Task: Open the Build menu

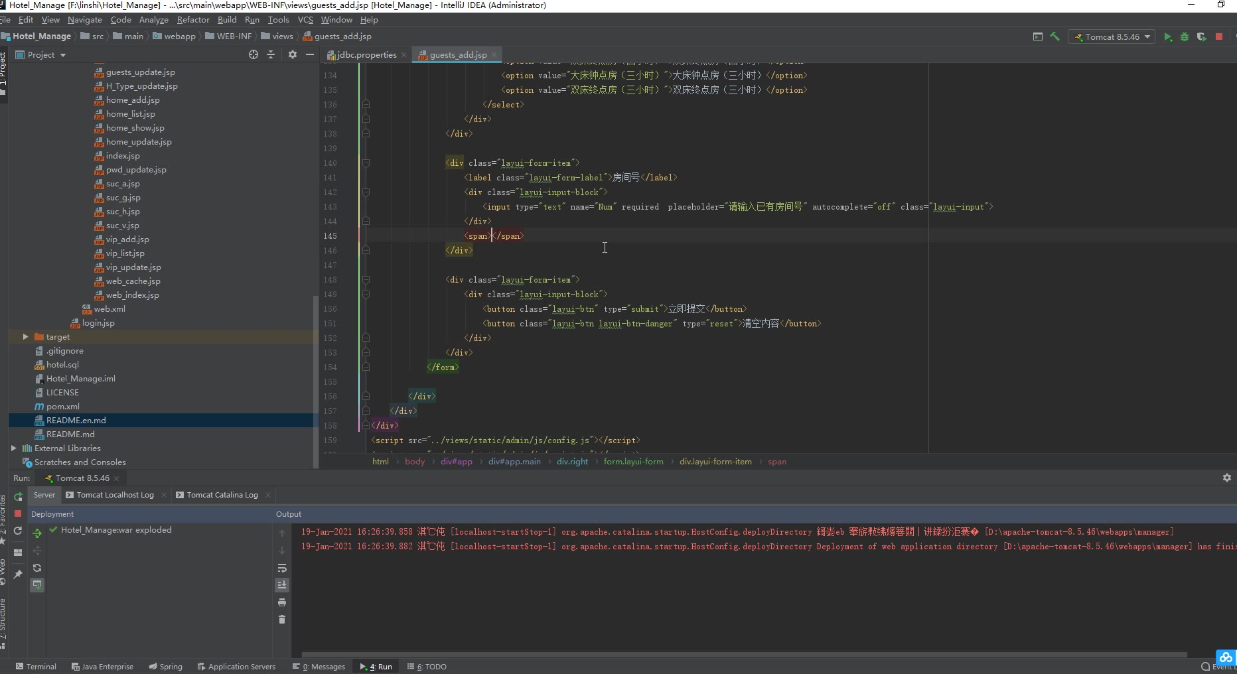Action: [x=227, y=20]
